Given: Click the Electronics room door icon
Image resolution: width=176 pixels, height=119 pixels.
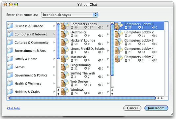Looking at the screenshot, I should pos(65,34).
